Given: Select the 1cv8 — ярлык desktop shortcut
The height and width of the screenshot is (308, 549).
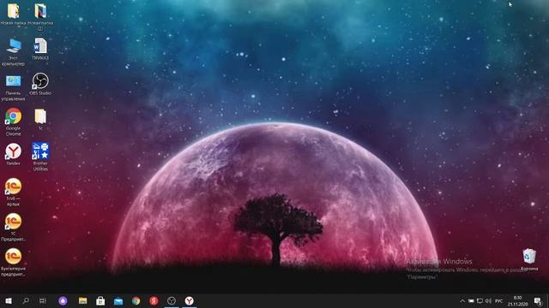Looking at the screenshot, I should coord(14,192).
